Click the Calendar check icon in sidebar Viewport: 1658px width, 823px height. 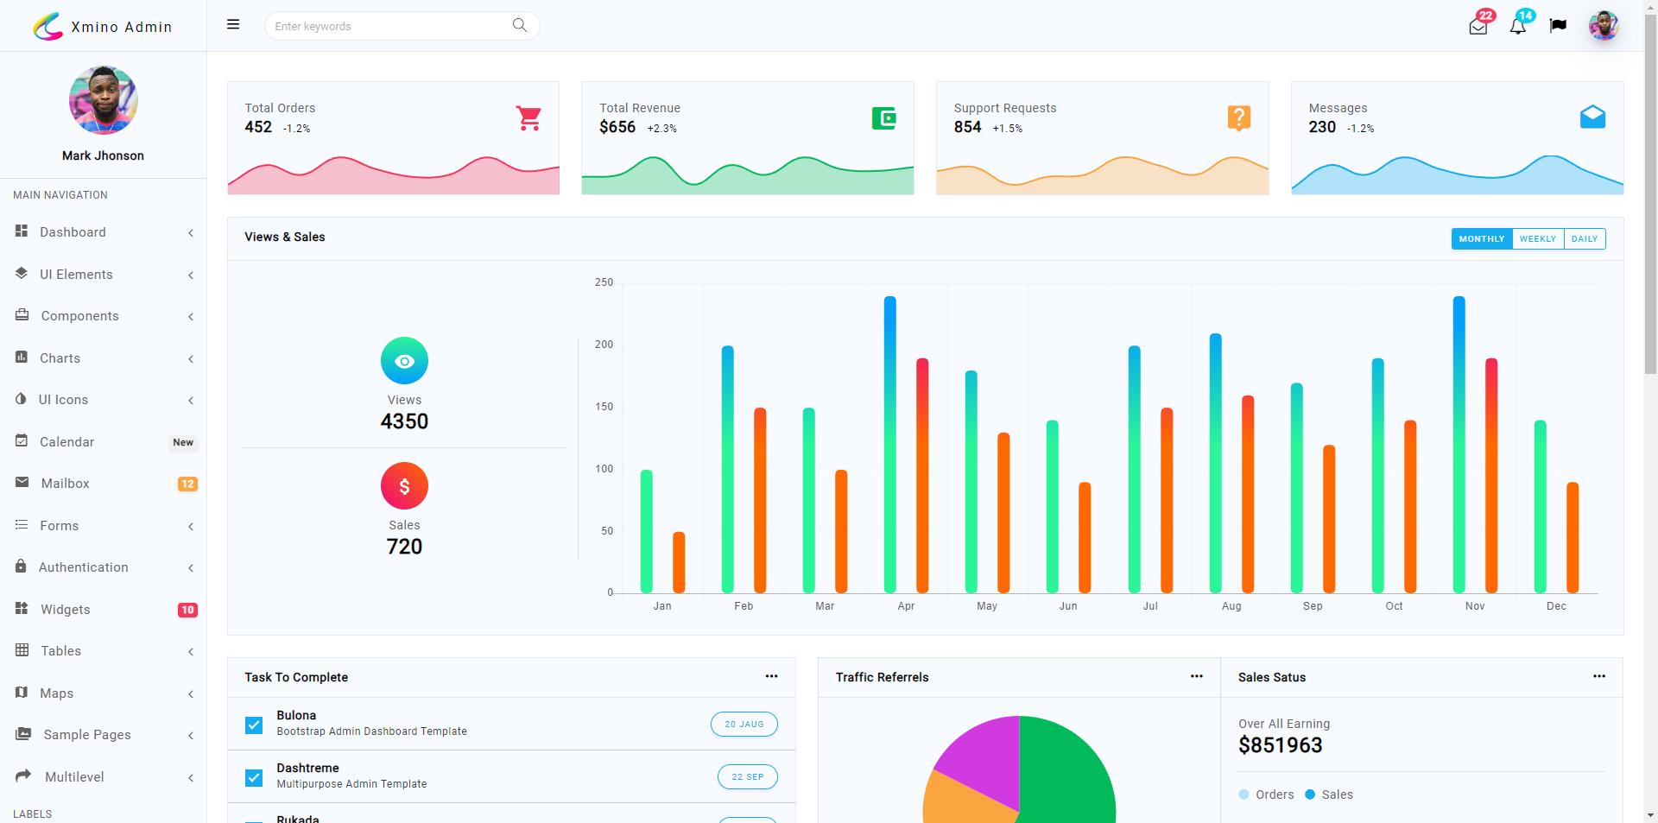pos(22,440)
